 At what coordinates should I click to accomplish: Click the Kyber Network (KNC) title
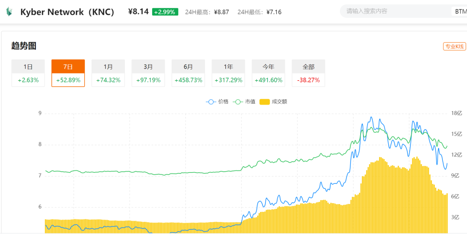[67, 12]
